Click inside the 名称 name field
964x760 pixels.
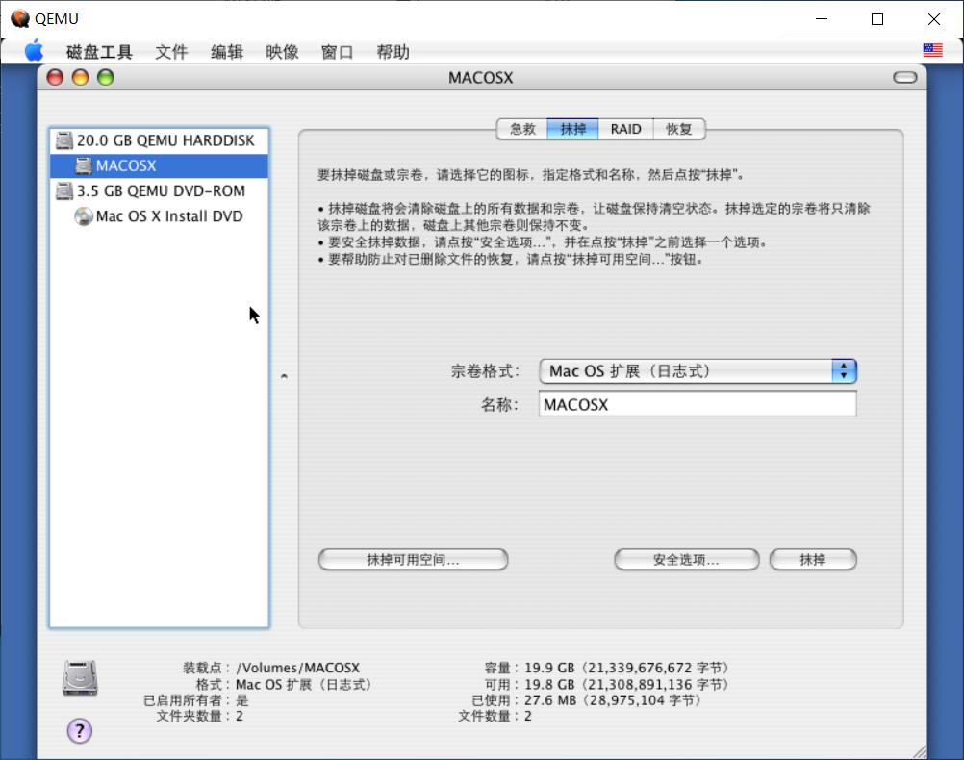tap(698, 404)
